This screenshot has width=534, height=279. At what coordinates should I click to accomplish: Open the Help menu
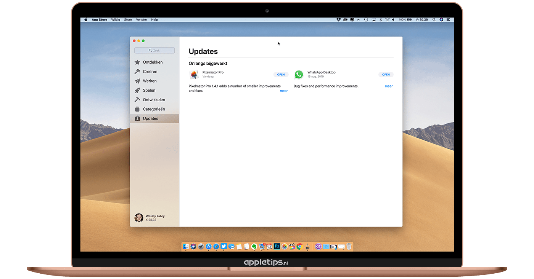154,19
